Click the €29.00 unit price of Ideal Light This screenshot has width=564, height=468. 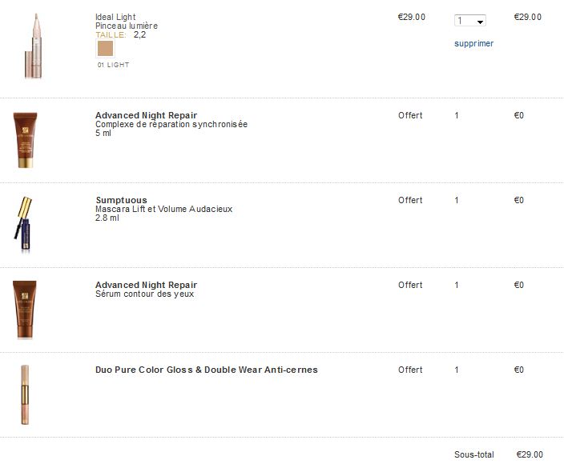click(x=411, y=17)
